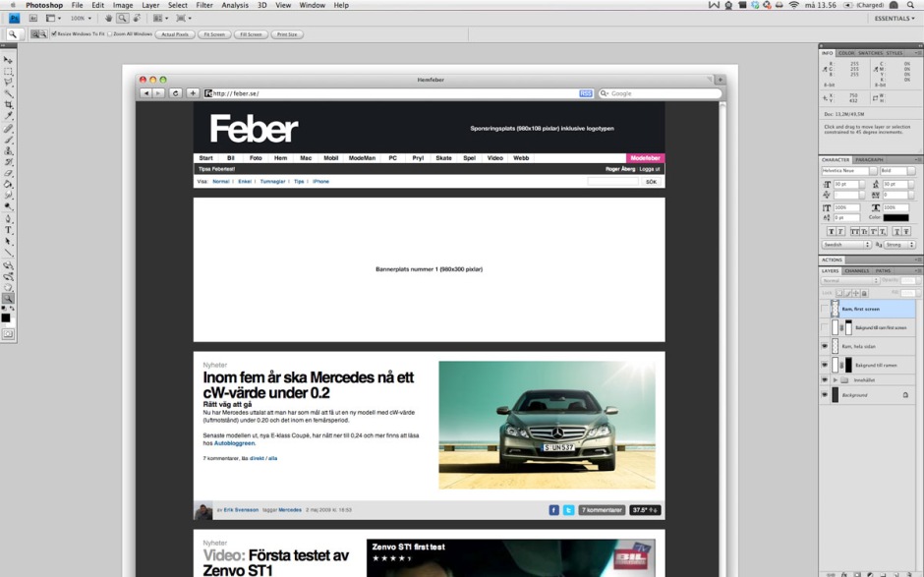Click the Actual Pixels button
Viewport: 924px width, 577px height.
tap(175, 34)
